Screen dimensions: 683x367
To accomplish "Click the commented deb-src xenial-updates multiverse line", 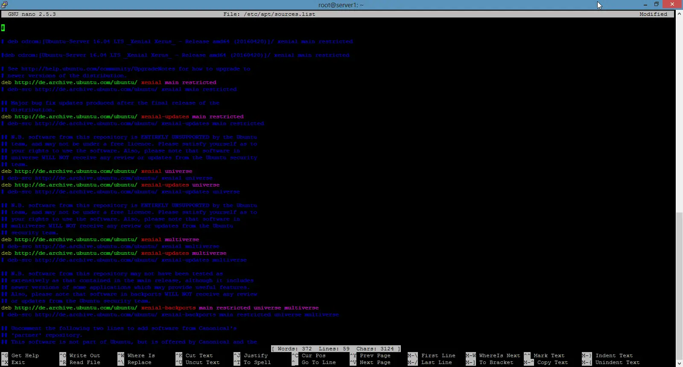I will click(124, 260).
